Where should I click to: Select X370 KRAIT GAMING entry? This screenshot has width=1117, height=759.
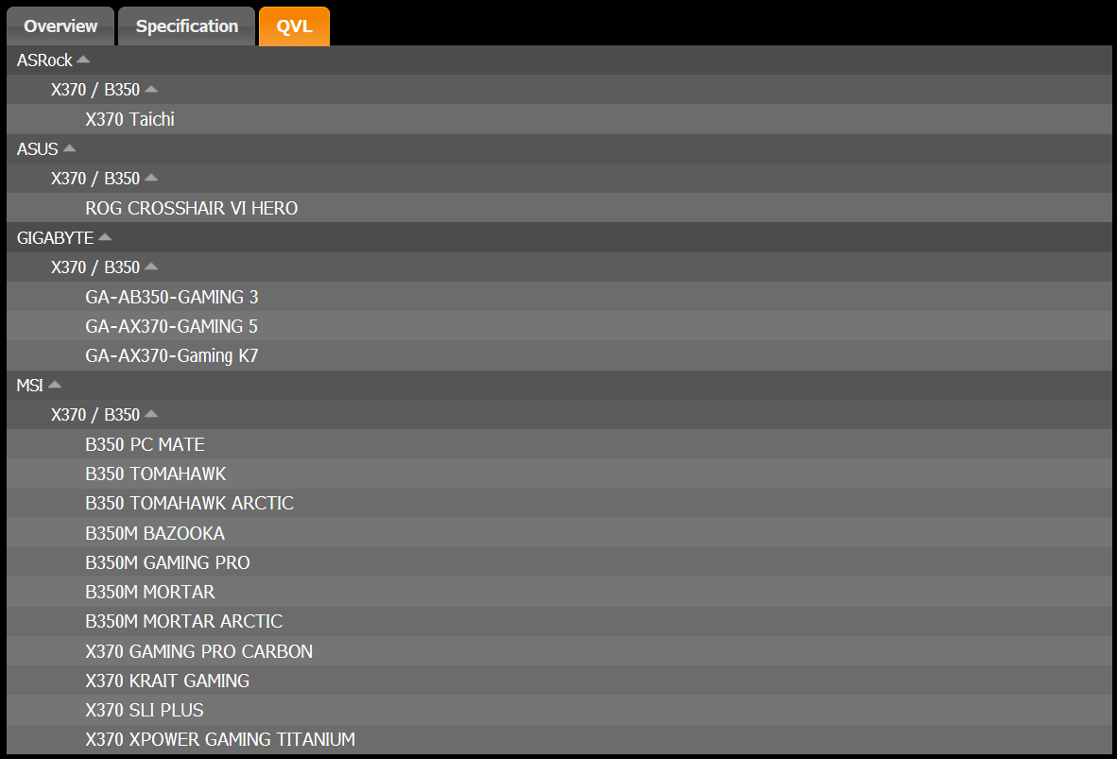click(559, 681)
